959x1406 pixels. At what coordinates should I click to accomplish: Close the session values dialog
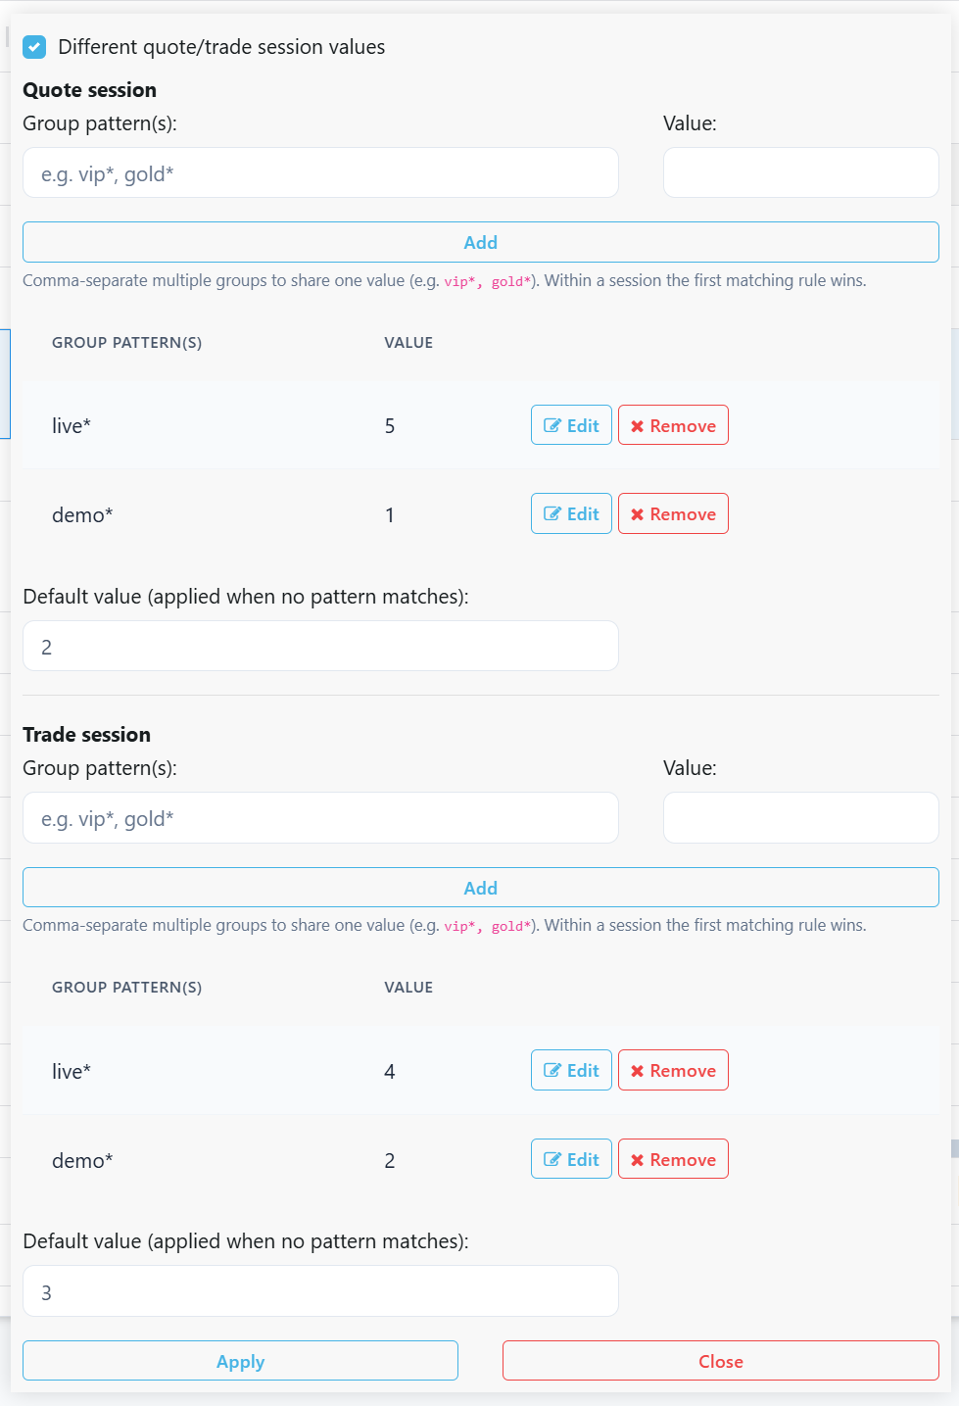pos(721,1361)
